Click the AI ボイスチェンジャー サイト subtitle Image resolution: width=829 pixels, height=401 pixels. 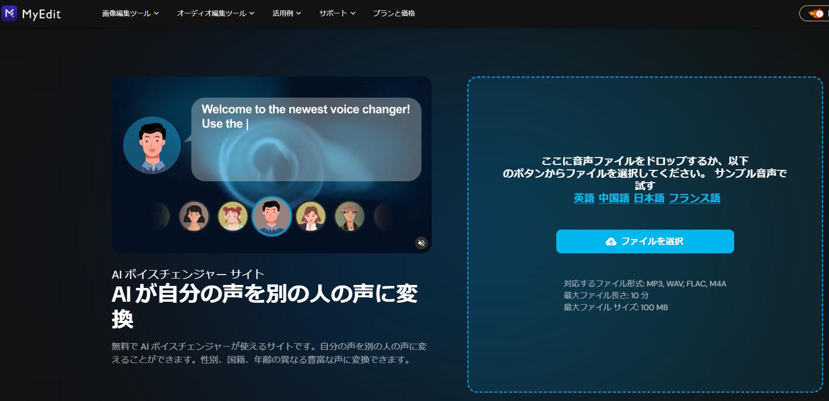tap(188, 274)
